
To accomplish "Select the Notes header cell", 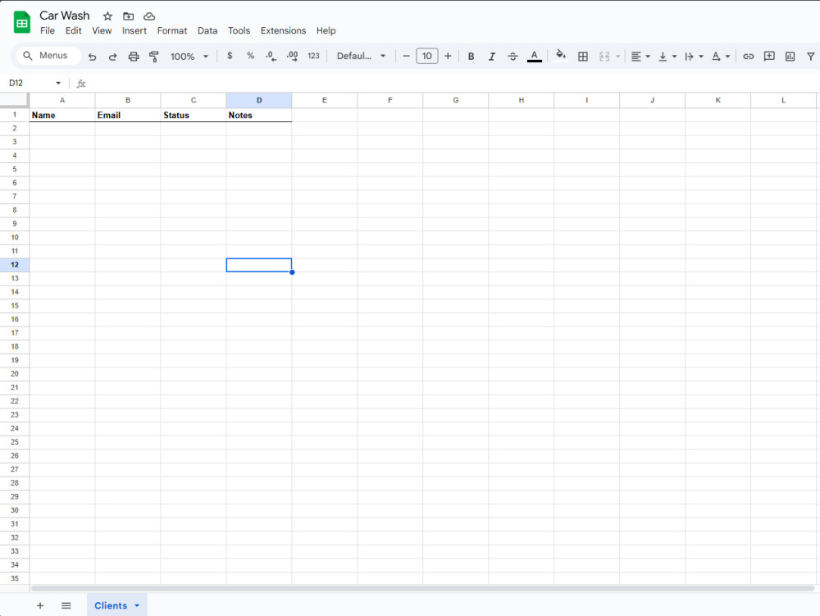I will click(x=259, y=115).
